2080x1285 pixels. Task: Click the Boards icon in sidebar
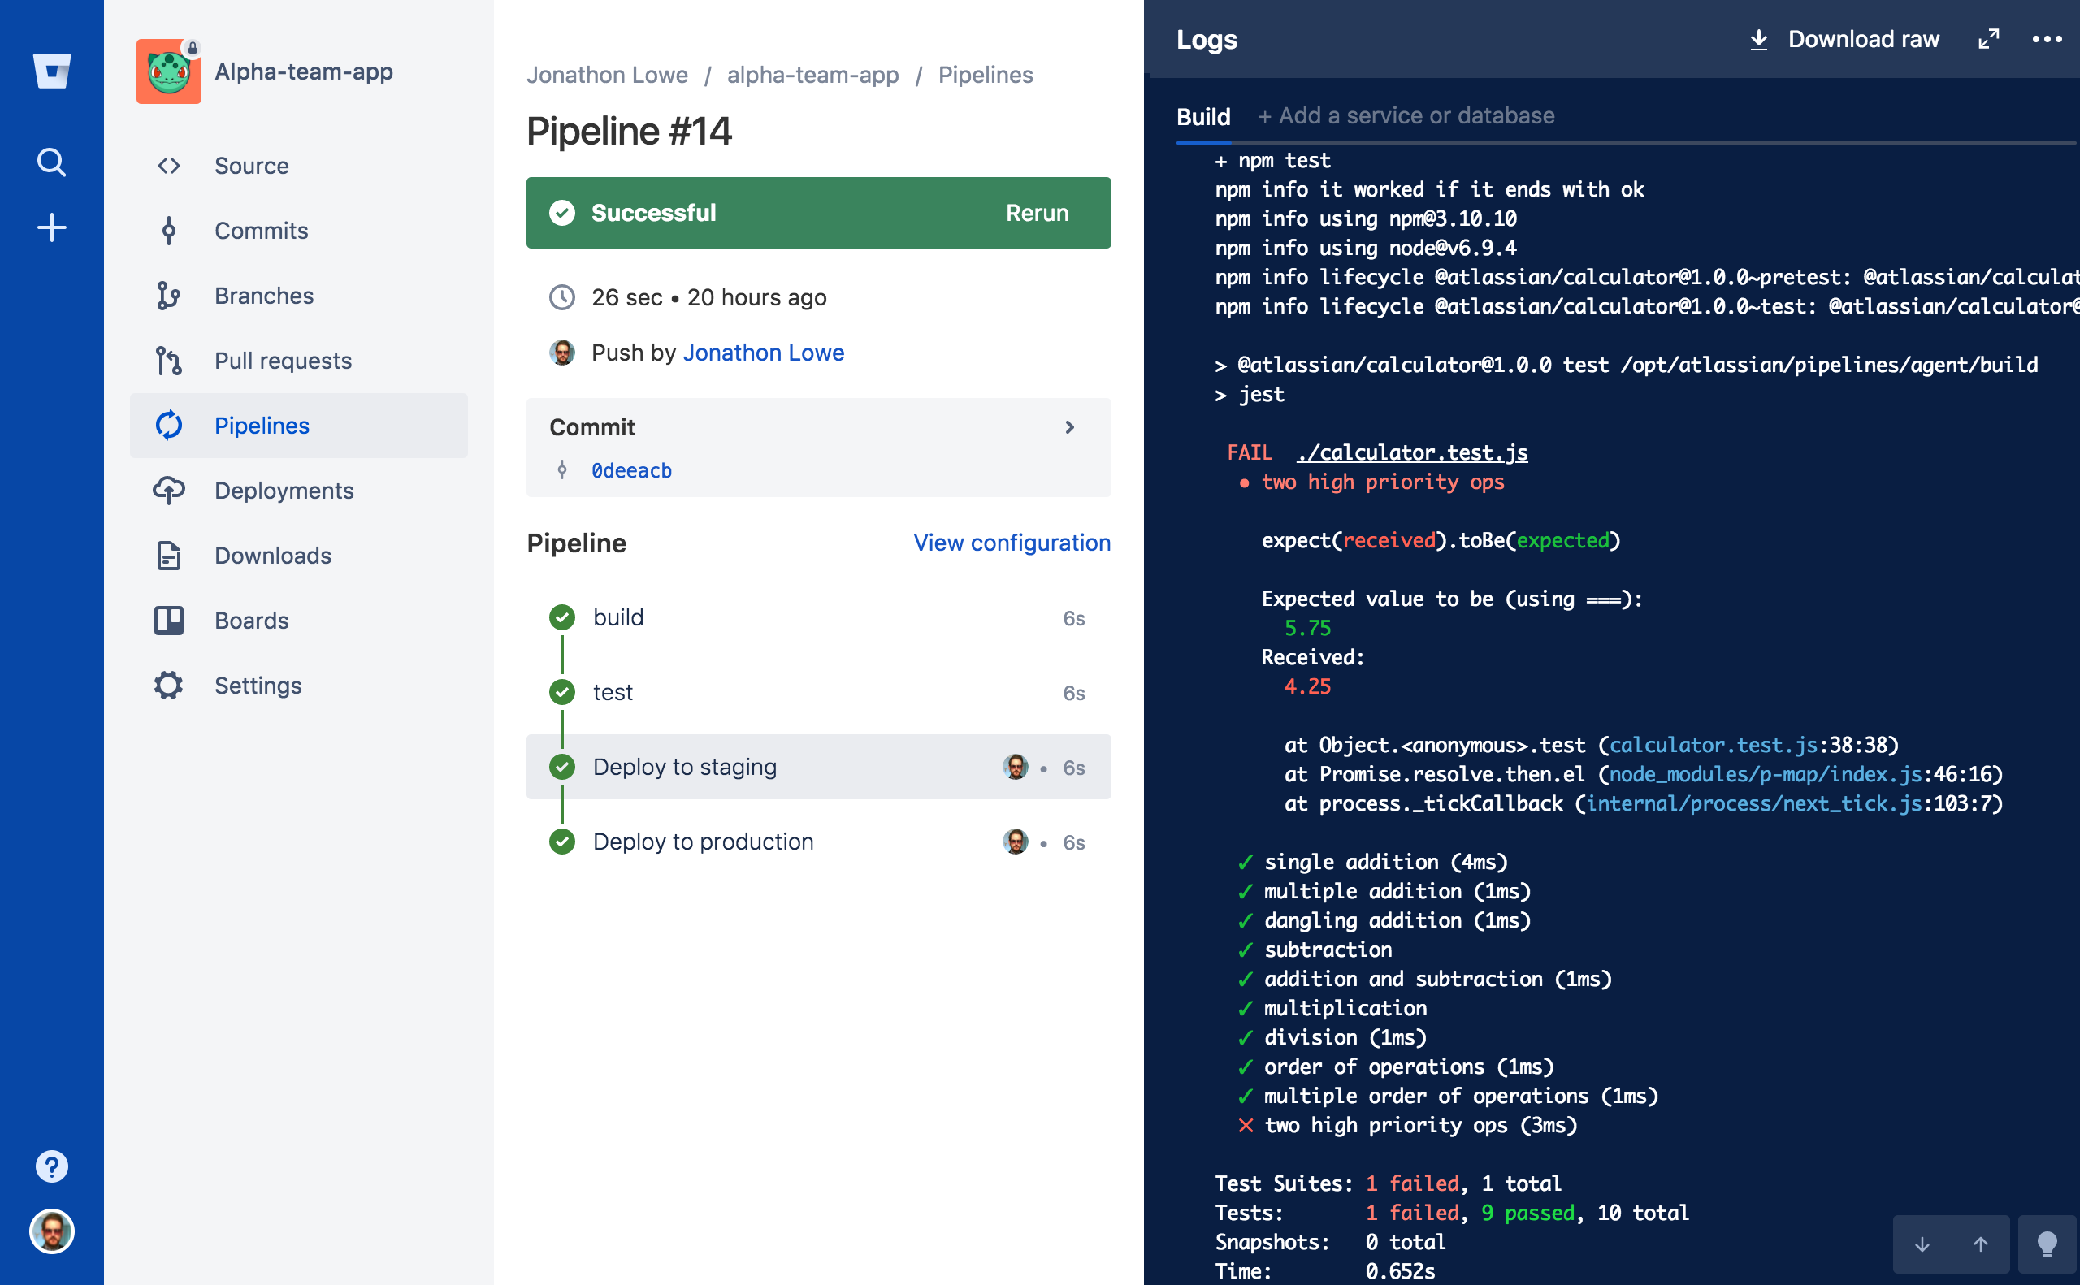(x=169, y=620)
